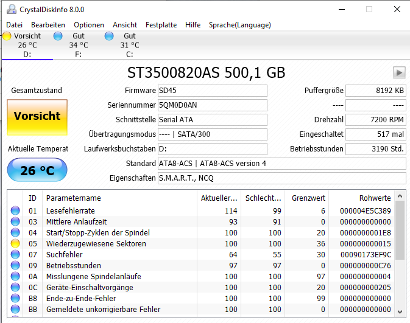Image resolution: width=410 pixels, height=323 pixels.
Task: Open the Hilfe menu
Action: pos(193,25)
